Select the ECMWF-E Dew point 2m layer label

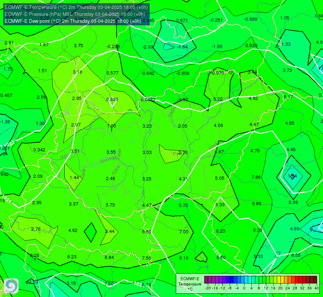(x=73, y=21)
